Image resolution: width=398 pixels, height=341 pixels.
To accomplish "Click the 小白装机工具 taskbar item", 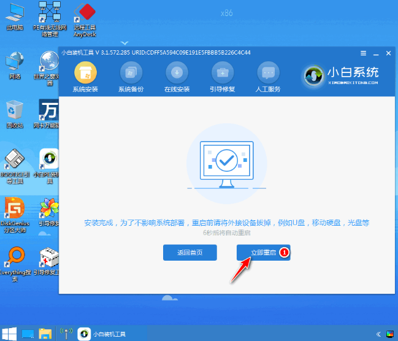I will (x=103, y=334).
